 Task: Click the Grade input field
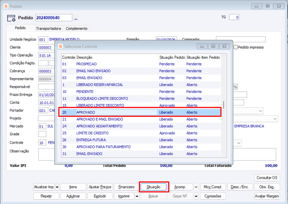(42, 134)
